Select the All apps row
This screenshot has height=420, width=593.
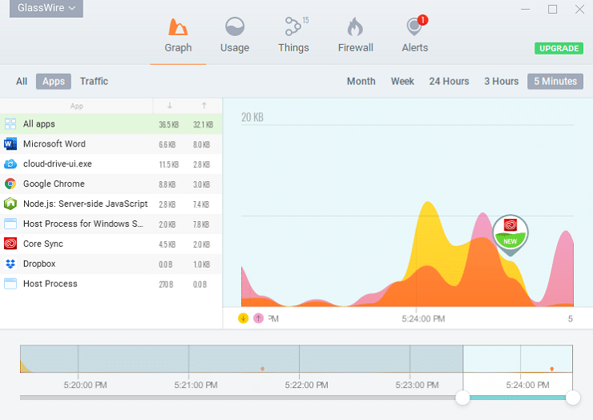[x=111, y=123]
